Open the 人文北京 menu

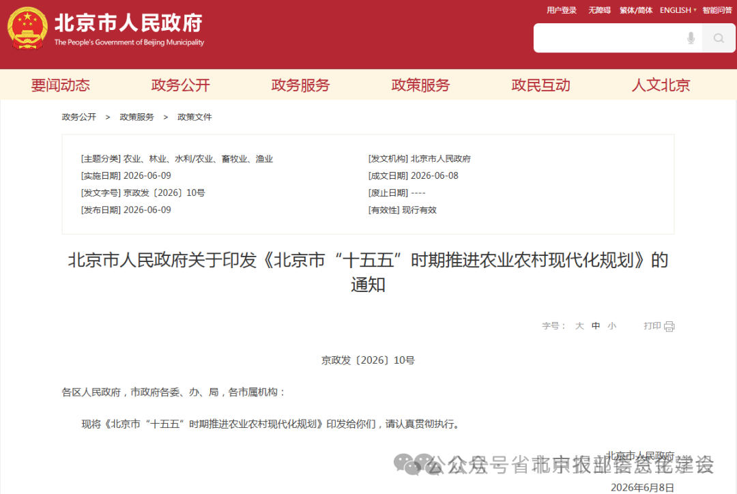coord(661,85)
